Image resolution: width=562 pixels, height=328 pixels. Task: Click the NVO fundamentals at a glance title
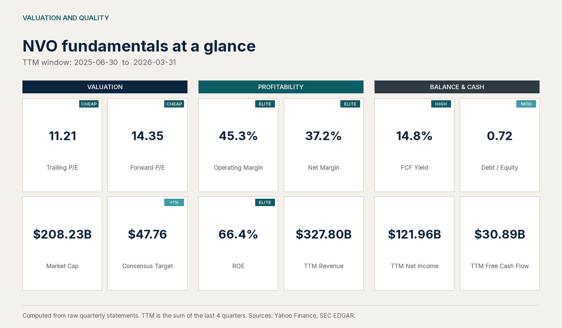pos(139,46)
